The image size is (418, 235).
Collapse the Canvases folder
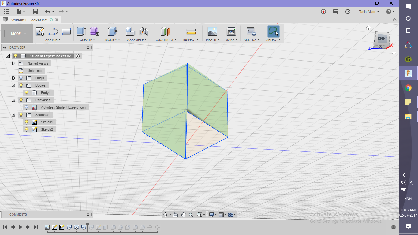(x=13, y=100)
